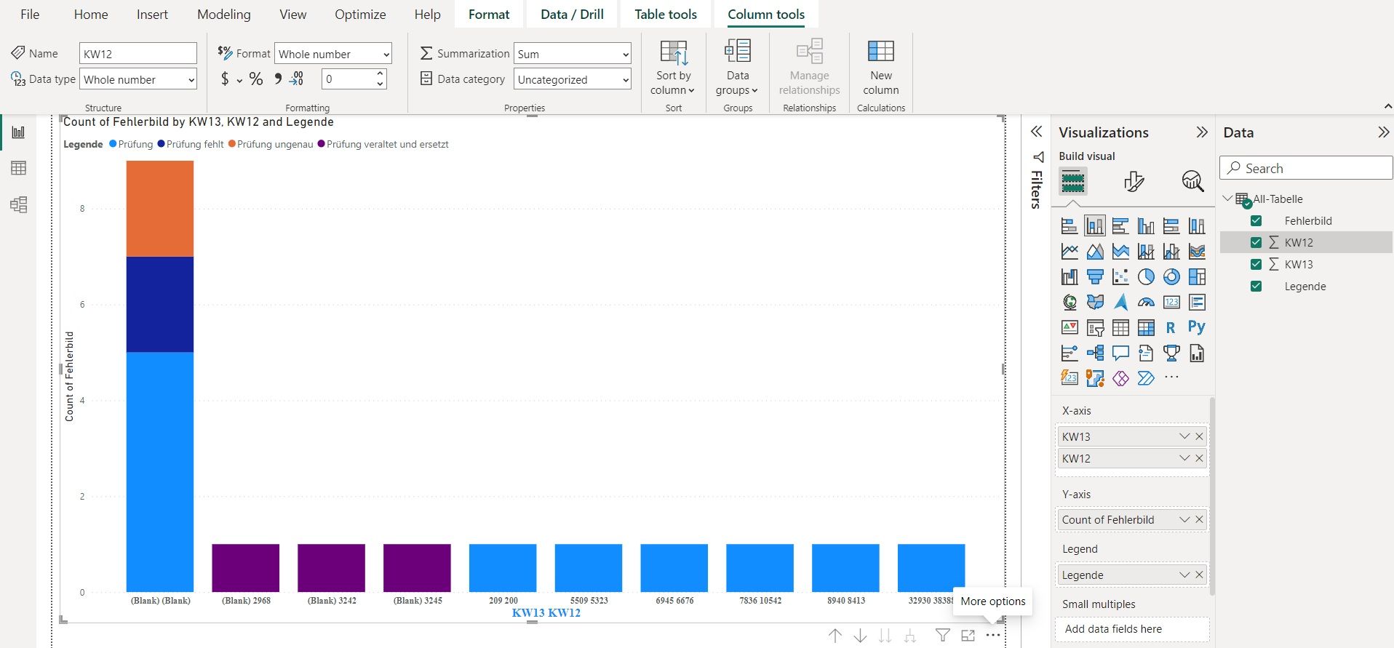1394x648 pixels.
Task: Pick the Funnel visual type
Action: click(1095, 276)
